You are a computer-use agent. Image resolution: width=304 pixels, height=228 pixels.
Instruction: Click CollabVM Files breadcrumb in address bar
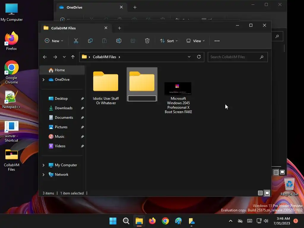click(104, 57)
